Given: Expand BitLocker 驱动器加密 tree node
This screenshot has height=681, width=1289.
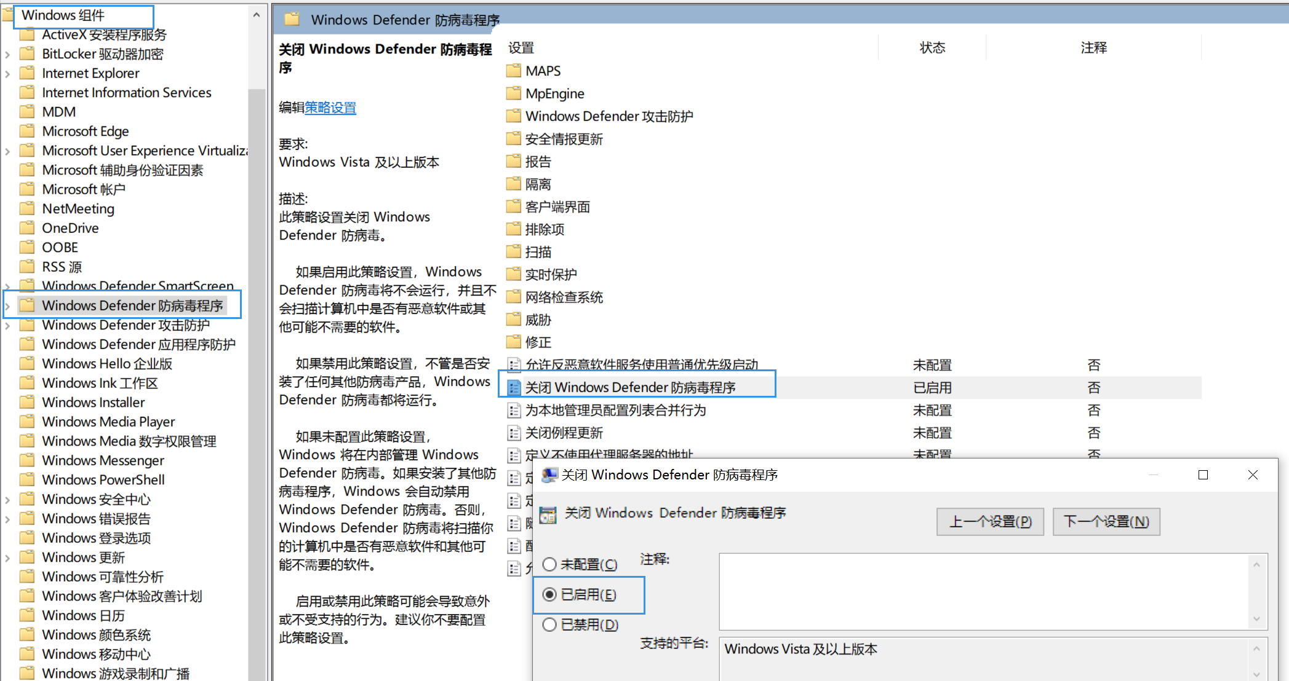Looking at the screenshot, I should click(x=7, y=54).
